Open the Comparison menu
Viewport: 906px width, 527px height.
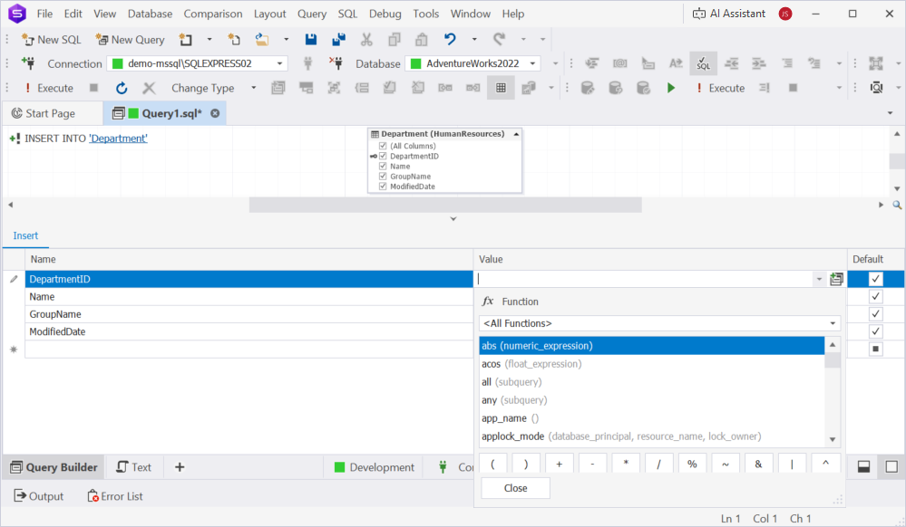click(213, 14)
